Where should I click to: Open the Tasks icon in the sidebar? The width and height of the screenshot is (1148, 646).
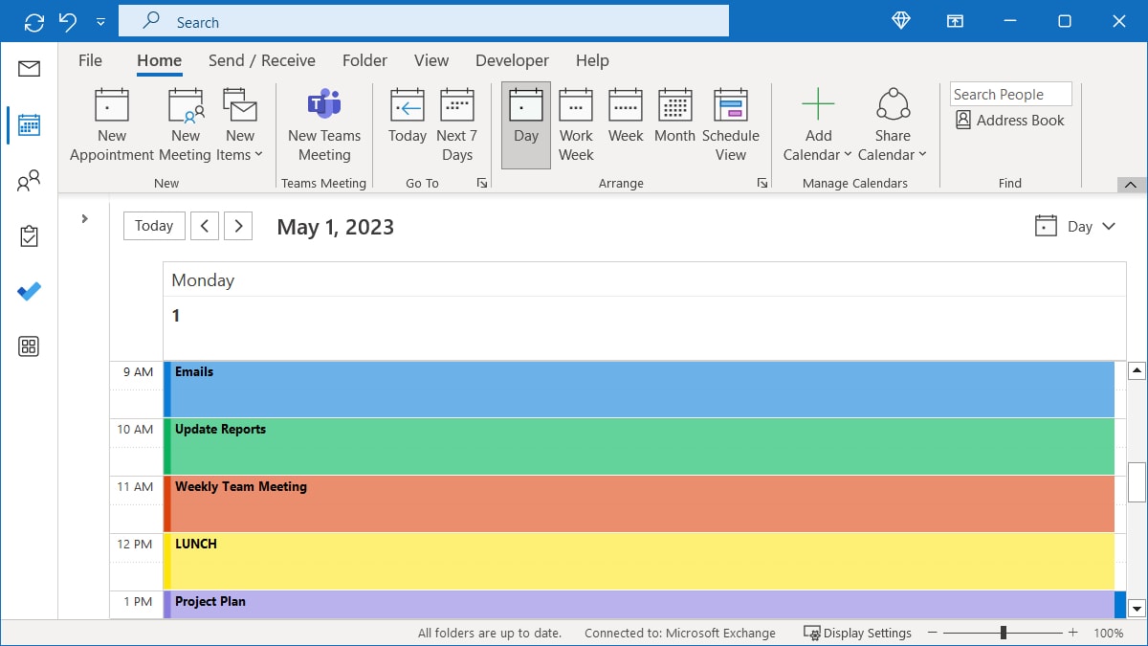(29, 235)
